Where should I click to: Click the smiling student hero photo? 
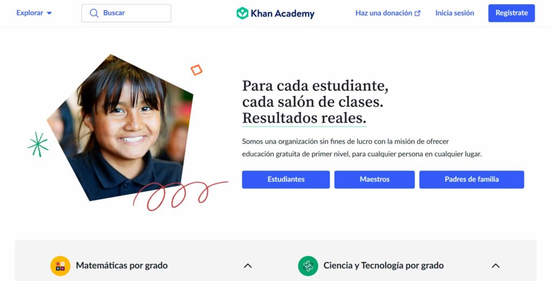120,128
